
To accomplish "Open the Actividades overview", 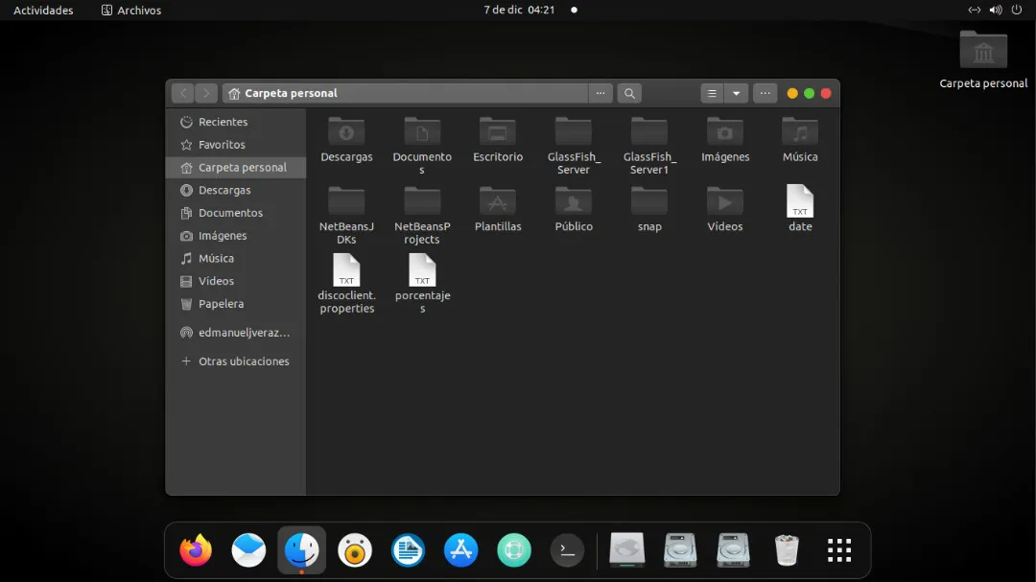I will 43,10.
